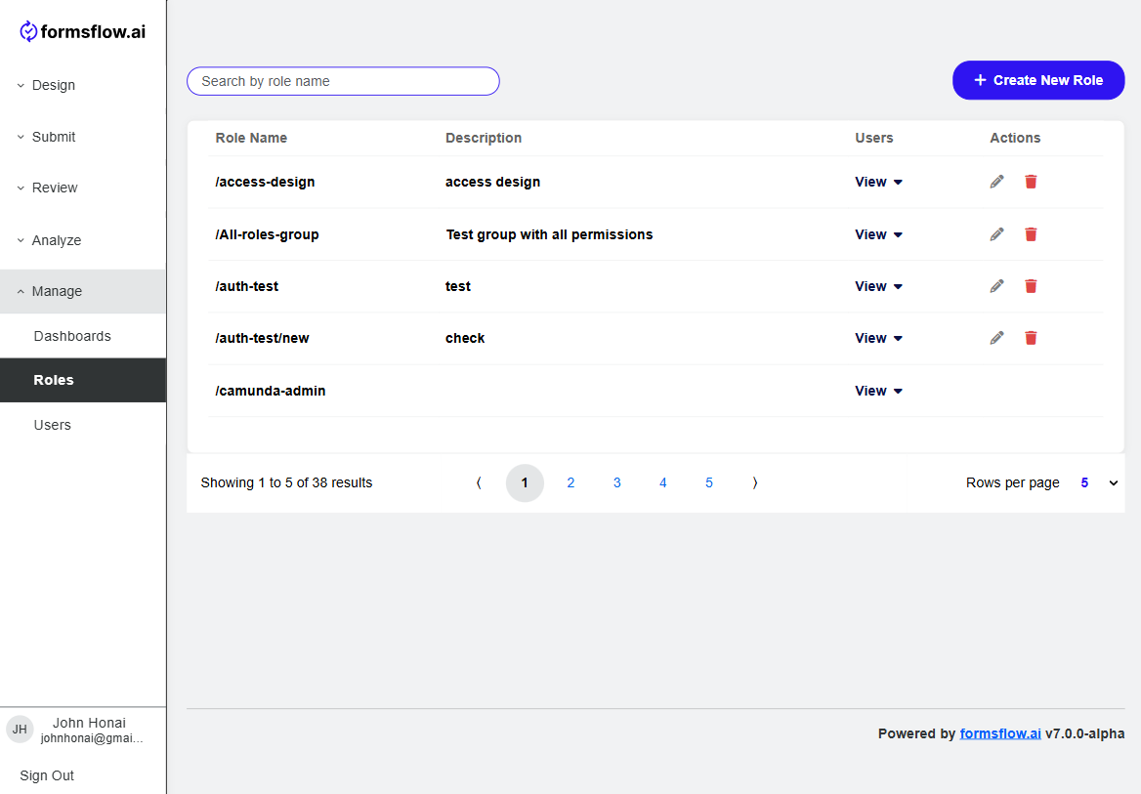Image resolution: width=1141 pixels, height=794 pixels.
Task: Click Create New Role button
Action: click(1038, 80)
